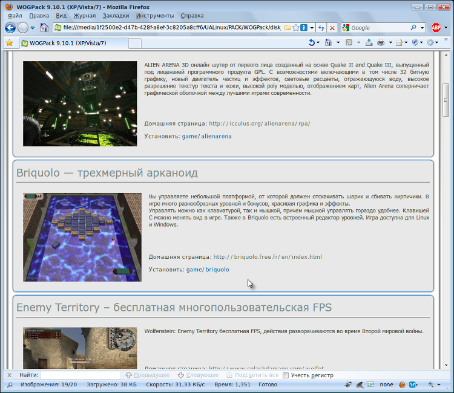This screenshot has width=454, height=393.
Task: Open the Файл menu
Action: click(x=15, y=16)
